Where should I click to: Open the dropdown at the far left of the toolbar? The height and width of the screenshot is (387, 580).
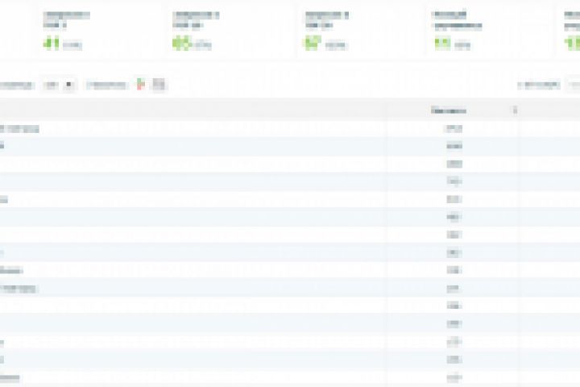point(17,85)
